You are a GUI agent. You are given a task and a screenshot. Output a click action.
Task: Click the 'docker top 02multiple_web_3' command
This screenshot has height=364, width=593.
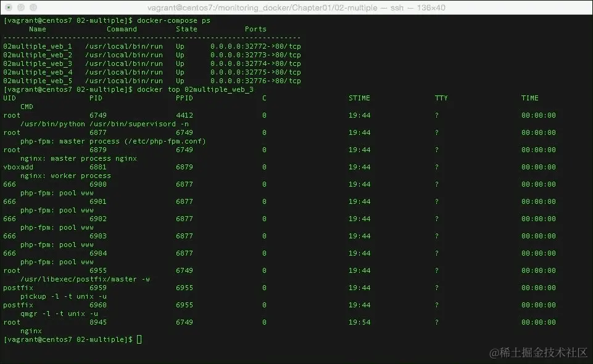point(195,89)
